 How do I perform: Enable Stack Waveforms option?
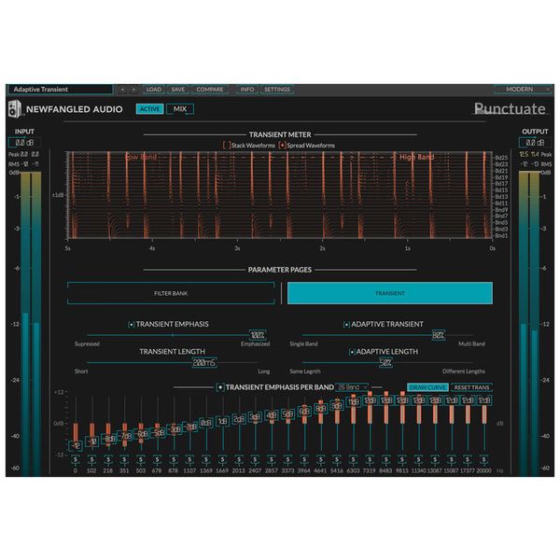pos(227,146)
